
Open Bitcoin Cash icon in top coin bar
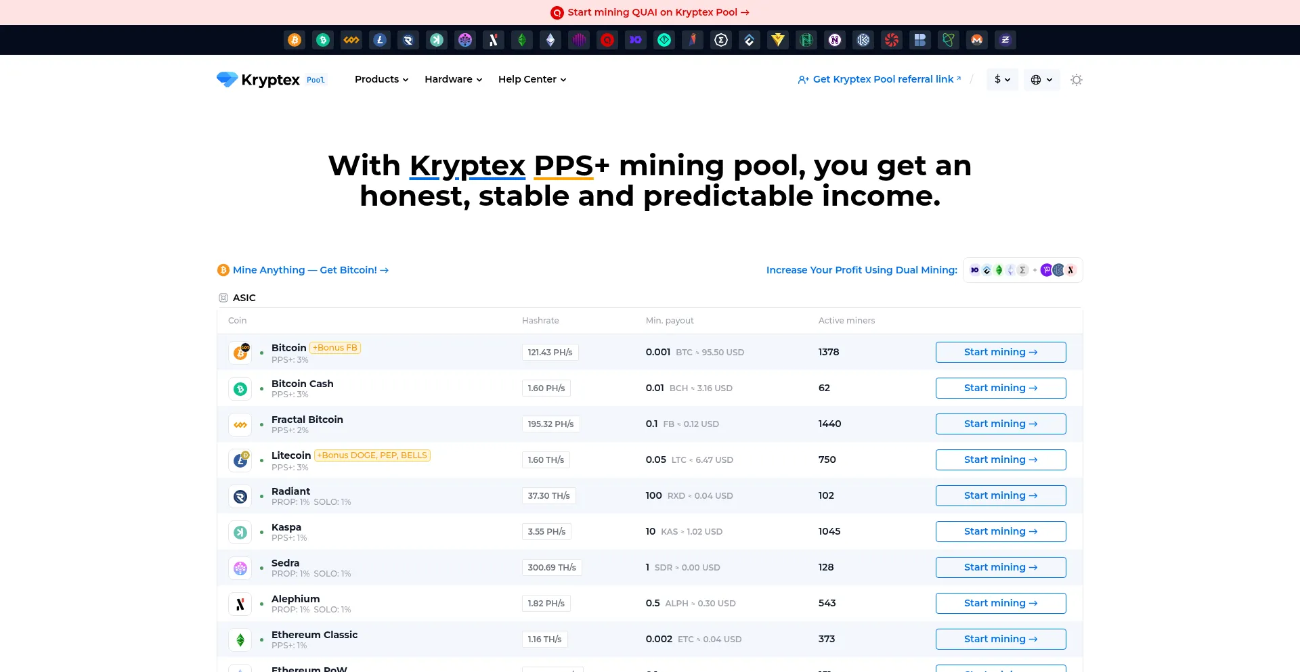[x=323, y=40]
